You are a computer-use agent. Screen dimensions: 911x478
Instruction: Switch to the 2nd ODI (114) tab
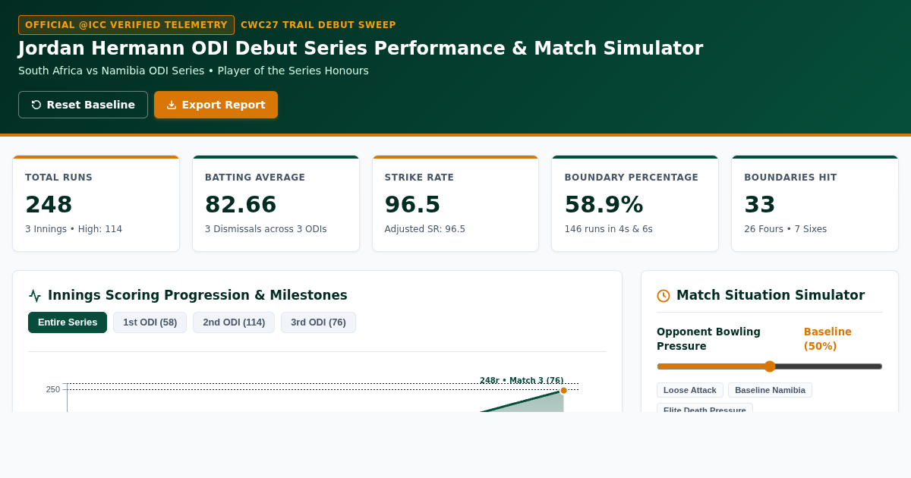click(x=234, y=322)
